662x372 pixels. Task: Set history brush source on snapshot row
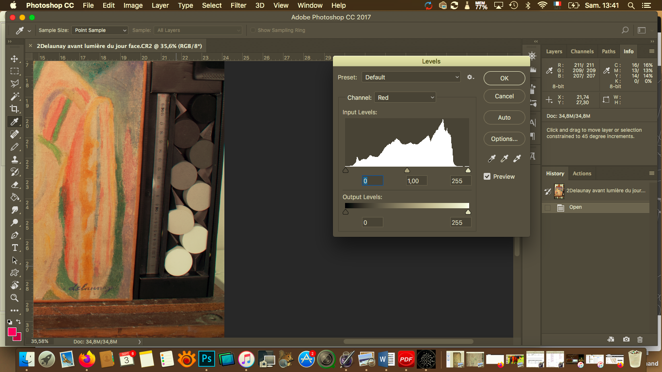tap(548, 191)
